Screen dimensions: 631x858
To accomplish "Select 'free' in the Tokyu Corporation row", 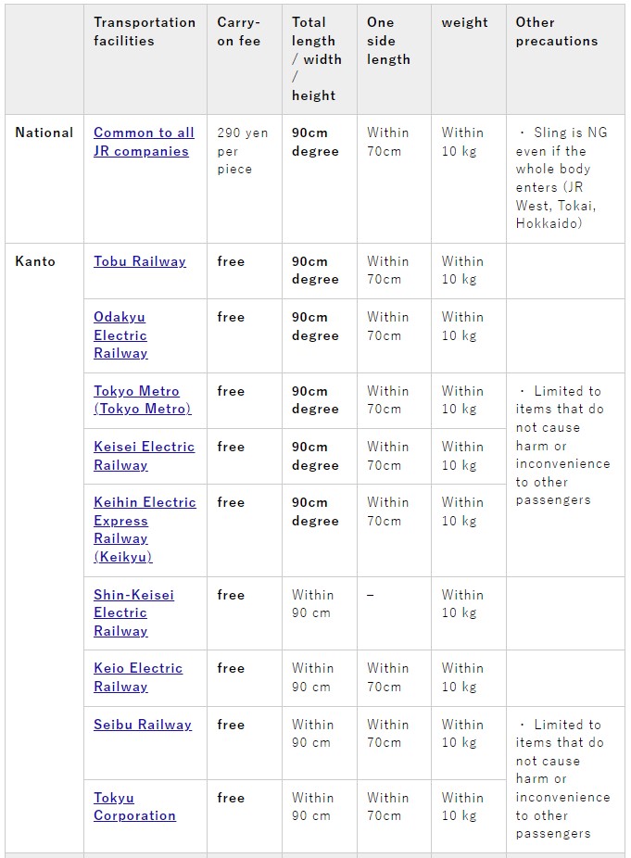I will (231, 798).
